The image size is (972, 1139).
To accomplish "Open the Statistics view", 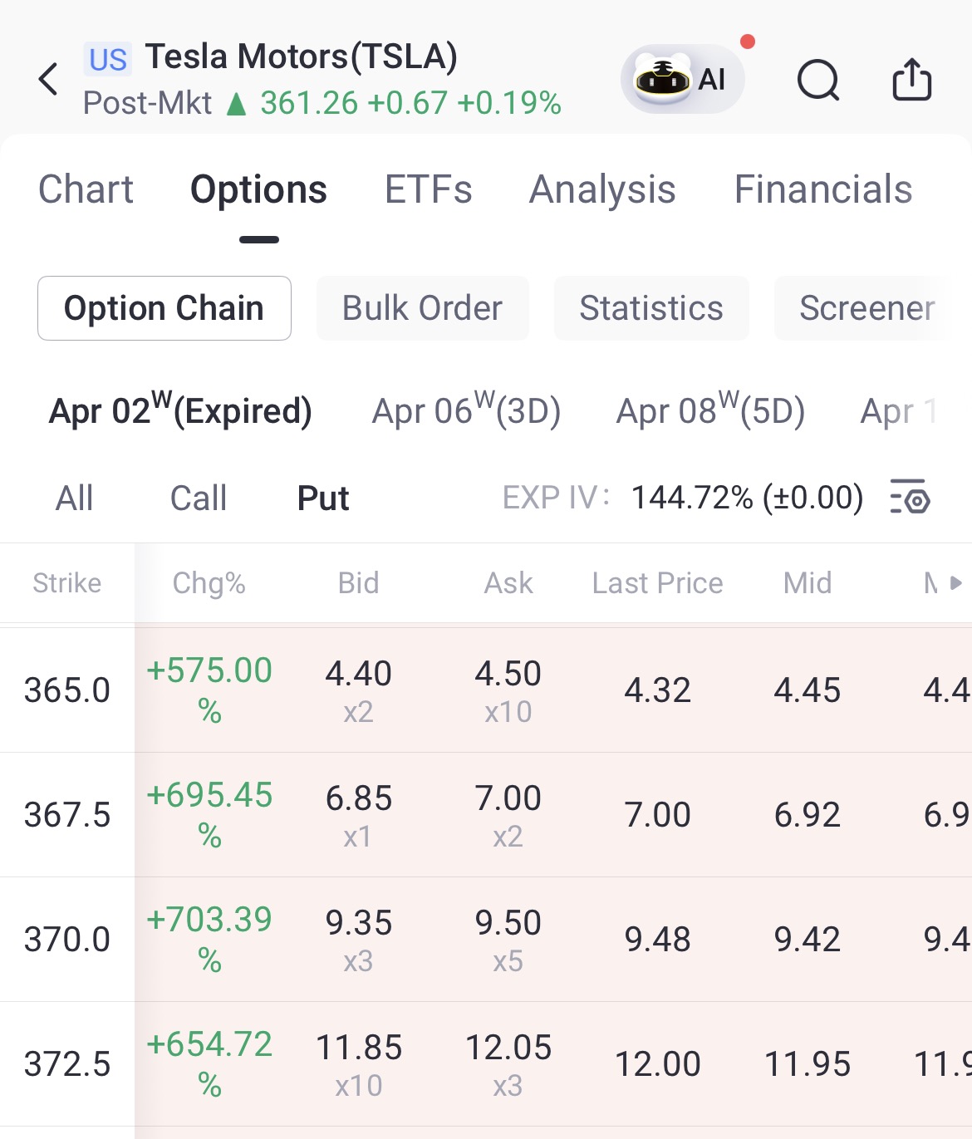I will 651,308.
